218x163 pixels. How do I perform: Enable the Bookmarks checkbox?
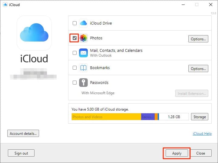pos(74,68)
